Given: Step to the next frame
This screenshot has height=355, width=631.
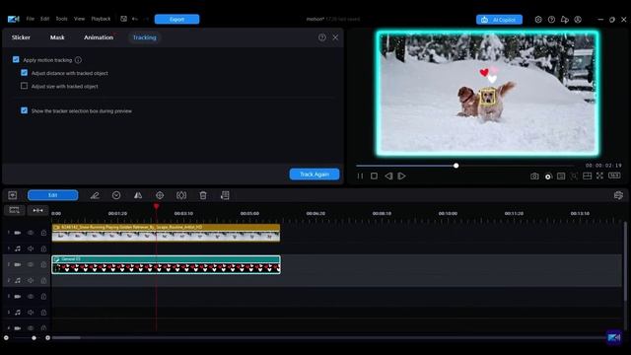Looking at the screenshot, I should coord(401,176).
